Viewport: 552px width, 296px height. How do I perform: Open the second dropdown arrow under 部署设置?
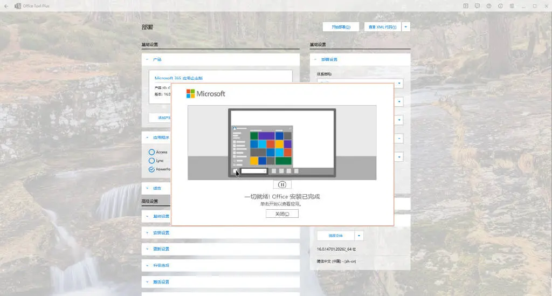[399, 102]
